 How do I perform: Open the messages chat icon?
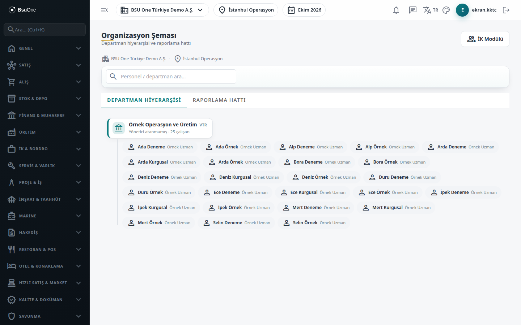pyautogui.click(x=413, y=10)
